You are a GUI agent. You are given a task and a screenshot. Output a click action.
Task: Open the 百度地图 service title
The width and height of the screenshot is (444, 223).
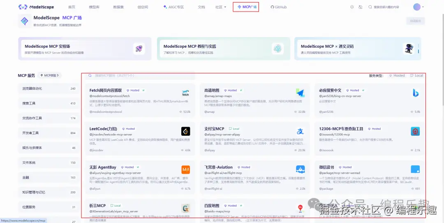212,205
